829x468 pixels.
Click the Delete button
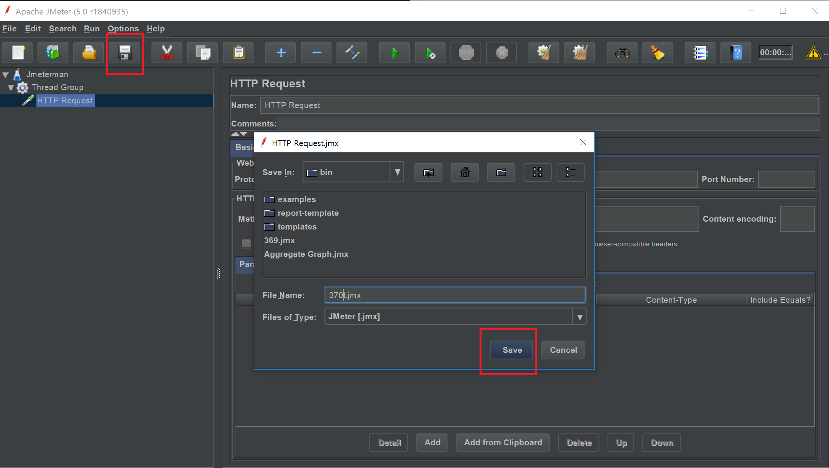pyautogui.click(x=579, y=443)
